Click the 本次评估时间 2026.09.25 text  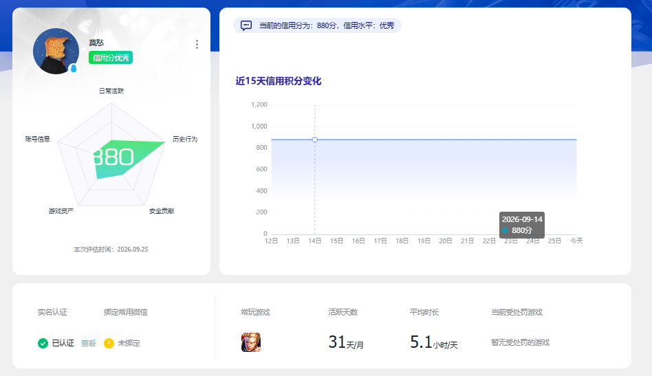pyautogui.click(x=111, y=250)
